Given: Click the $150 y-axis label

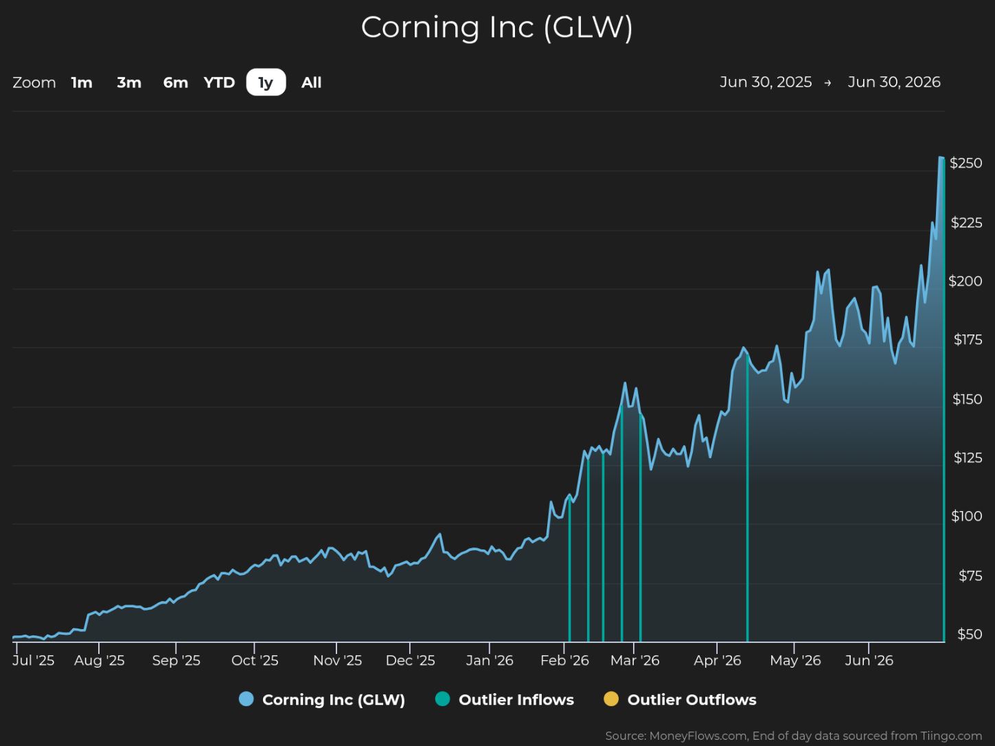Looking at the screenshot, I should coord(967,399).
